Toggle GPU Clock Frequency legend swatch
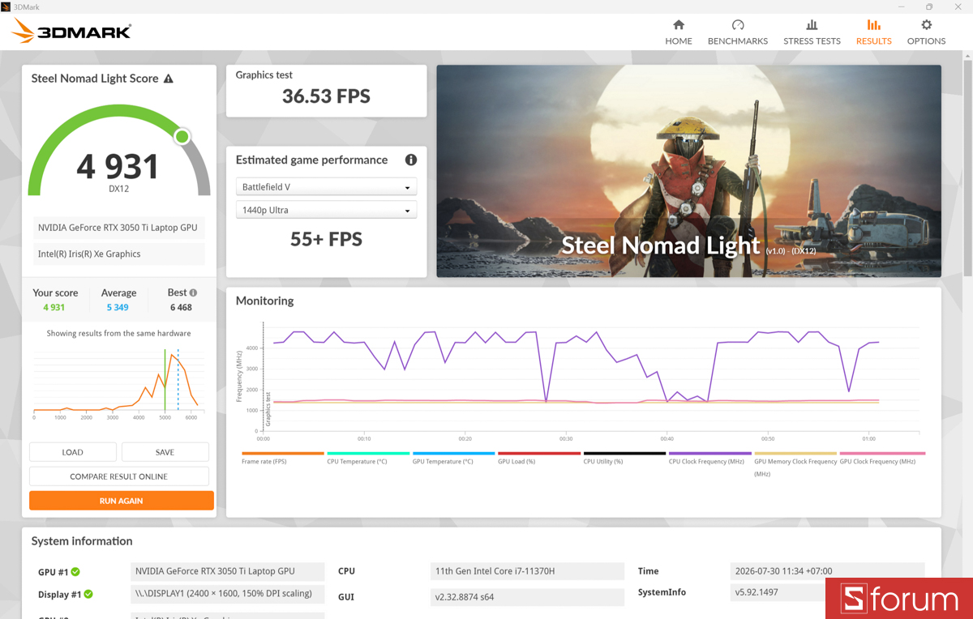The height and width of the screenshot is (619, 973). (x=882, y=454)
